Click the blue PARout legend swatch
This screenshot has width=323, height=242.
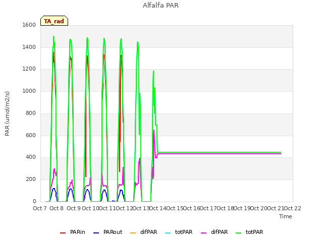point(96,233)
